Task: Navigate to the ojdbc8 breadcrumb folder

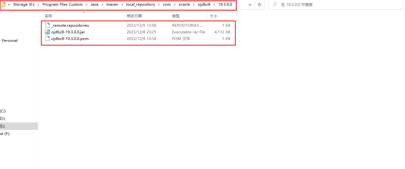Action: tap(204, 4)
